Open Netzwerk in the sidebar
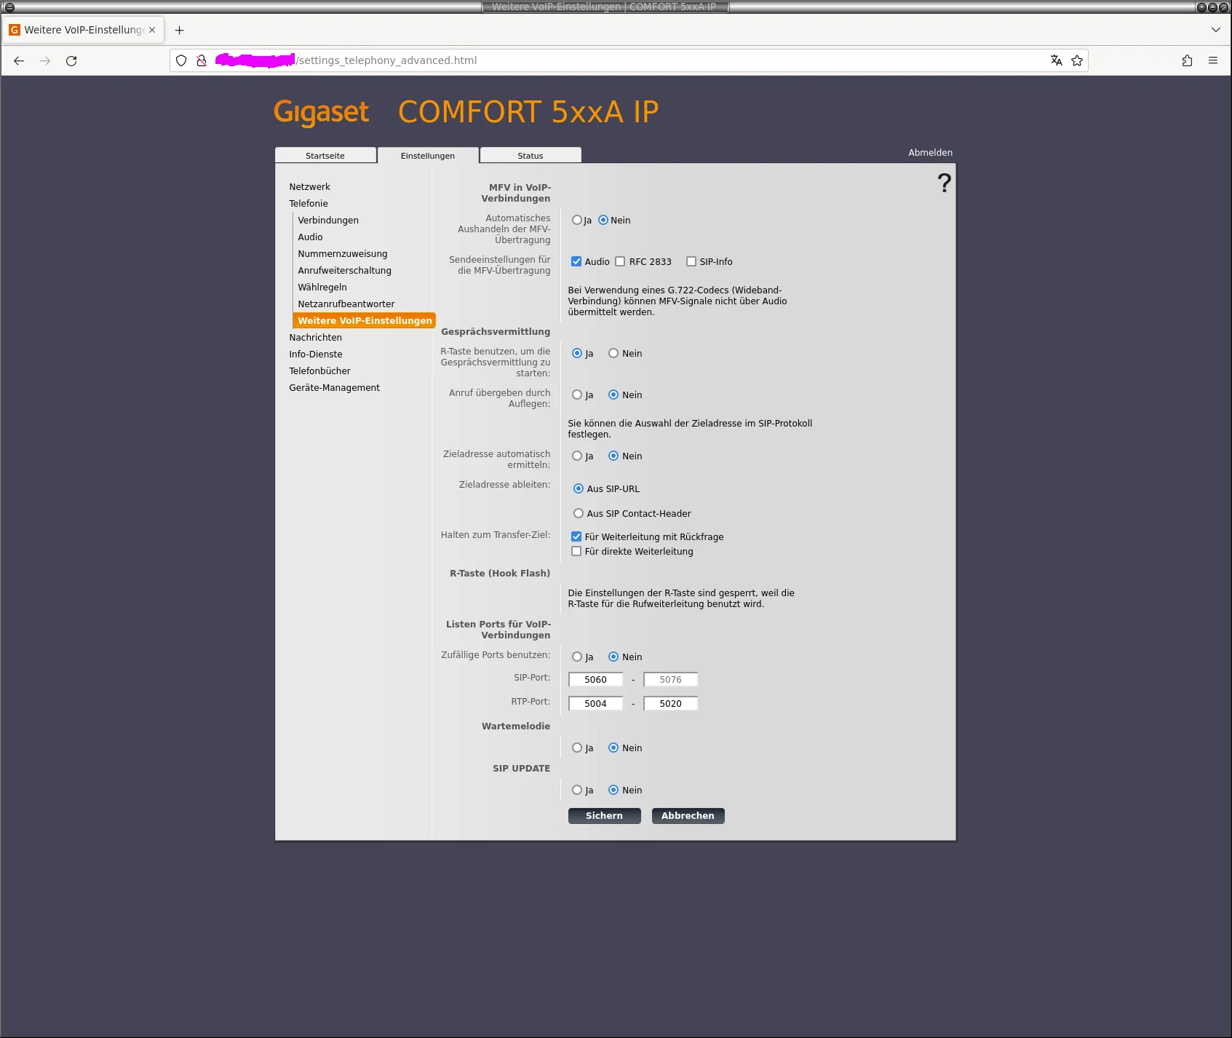This screenshot has height=1038, width=1232. [309, 187]
